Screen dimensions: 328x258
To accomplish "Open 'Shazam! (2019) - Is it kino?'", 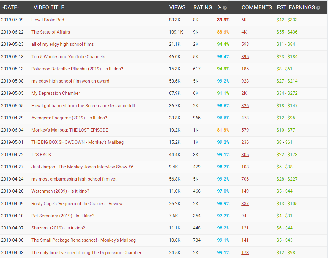I will (x=58, y=228).
